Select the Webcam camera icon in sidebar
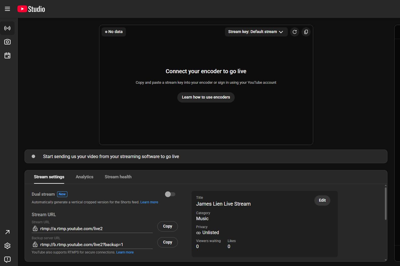 click(x=7, y=42)
